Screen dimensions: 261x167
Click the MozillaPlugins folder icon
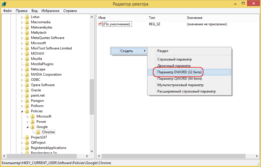click(27, 64)
